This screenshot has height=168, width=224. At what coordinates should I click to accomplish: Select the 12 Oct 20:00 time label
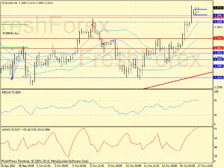[x=170, y=165]
